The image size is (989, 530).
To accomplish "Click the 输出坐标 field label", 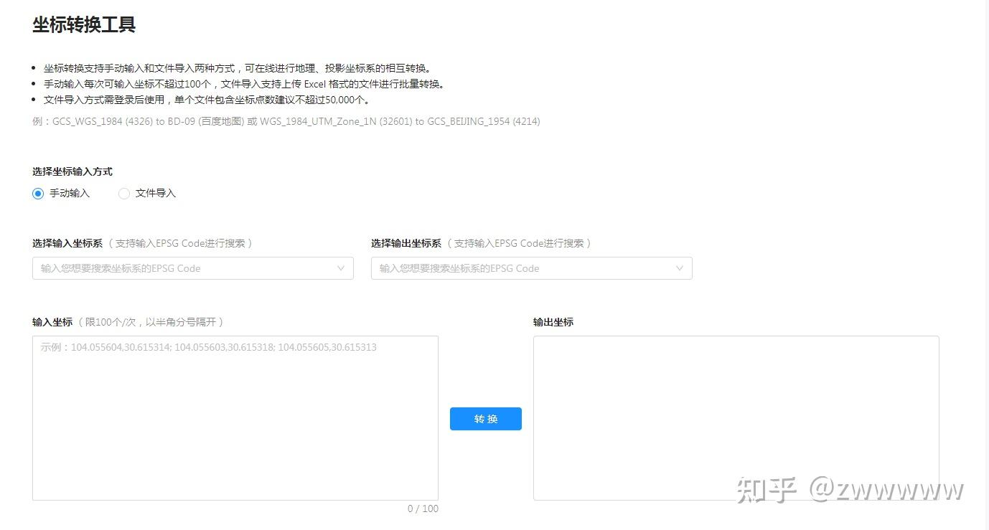I will tap(553, 322).
